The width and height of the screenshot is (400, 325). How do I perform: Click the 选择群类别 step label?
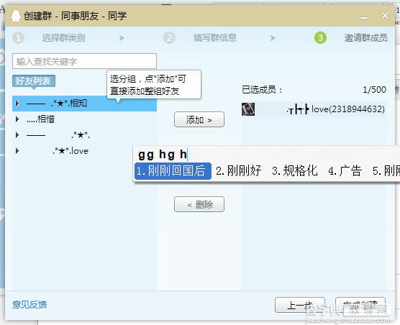(x=64, y=38)
